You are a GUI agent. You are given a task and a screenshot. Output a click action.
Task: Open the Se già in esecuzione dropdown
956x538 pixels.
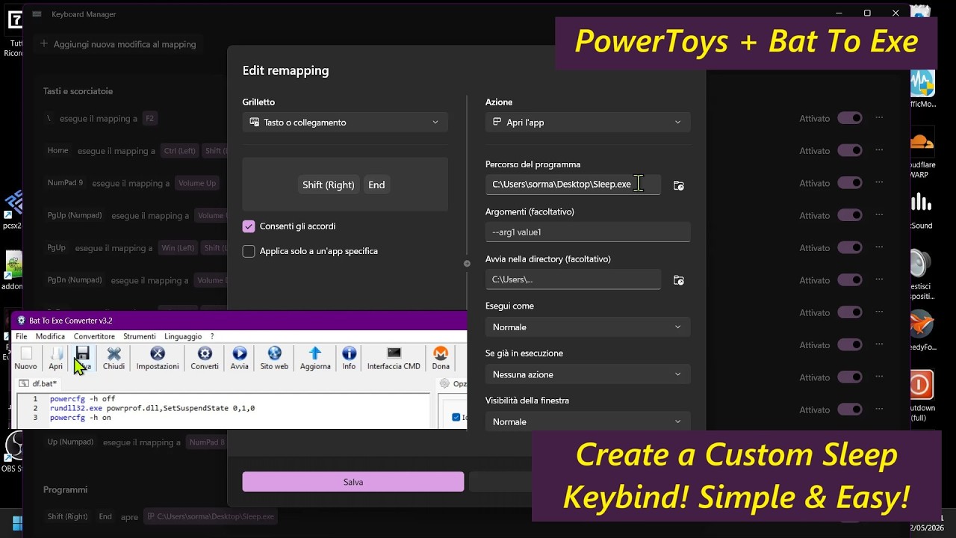point(588,374)
